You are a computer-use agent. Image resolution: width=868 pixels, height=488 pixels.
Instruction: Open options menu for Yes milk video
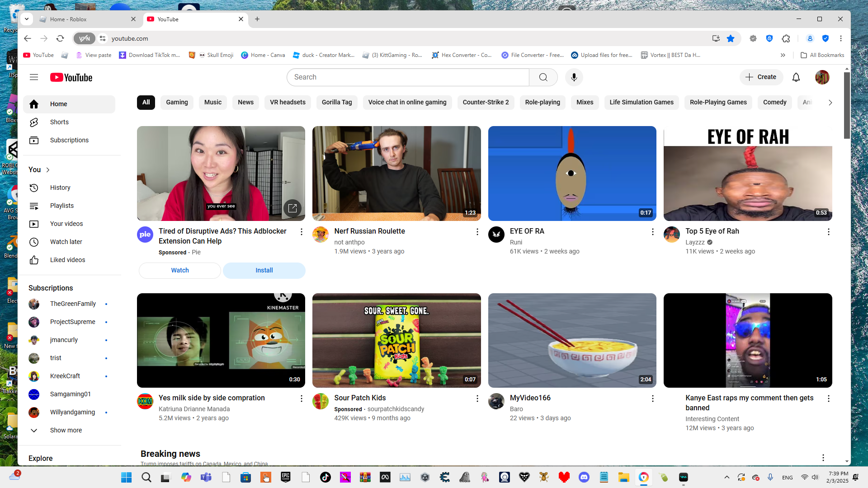pos(302,399)
